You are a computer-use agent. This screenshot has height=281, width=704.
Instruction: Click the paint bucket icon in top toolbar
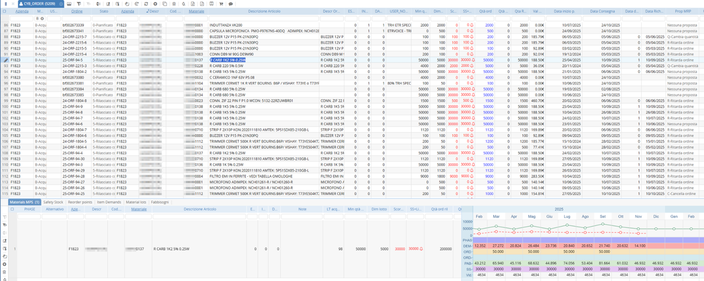coord(184,4)
